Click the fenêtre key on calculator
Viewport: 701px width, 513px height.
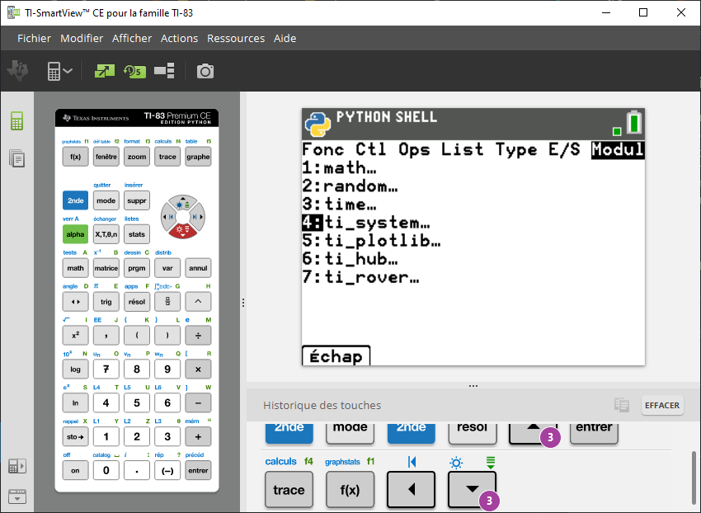tap(106, 157)
